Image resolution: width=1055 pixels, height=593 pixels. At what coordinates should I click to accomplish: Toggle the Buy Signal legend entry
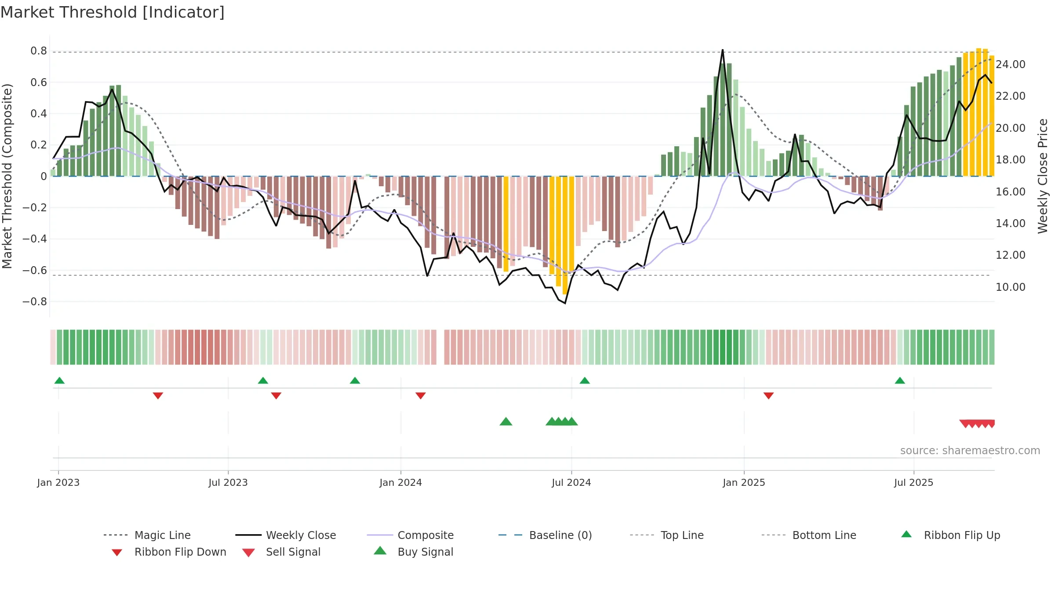point(413,552)
